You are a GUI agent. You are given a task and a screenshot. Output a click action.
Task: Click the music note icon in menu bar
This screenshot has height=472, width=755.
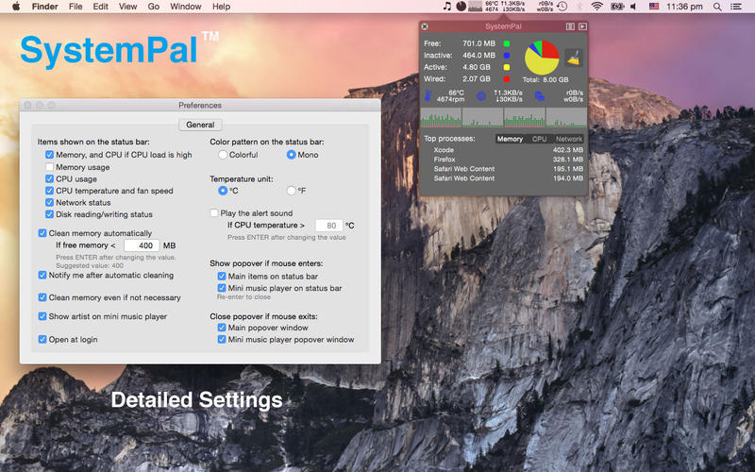[x=446, y=7]
